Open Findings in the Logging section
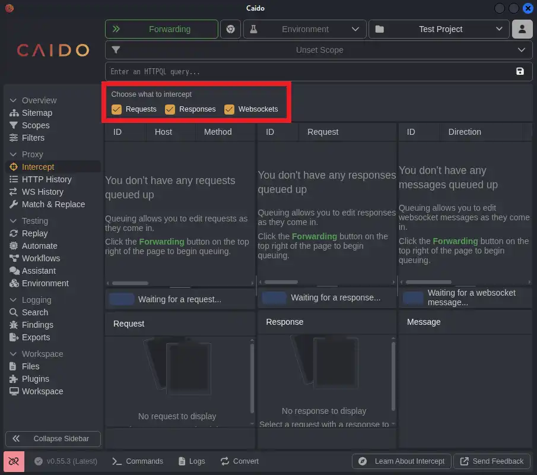The image size is (537, 475). click(x=37, y=325)
